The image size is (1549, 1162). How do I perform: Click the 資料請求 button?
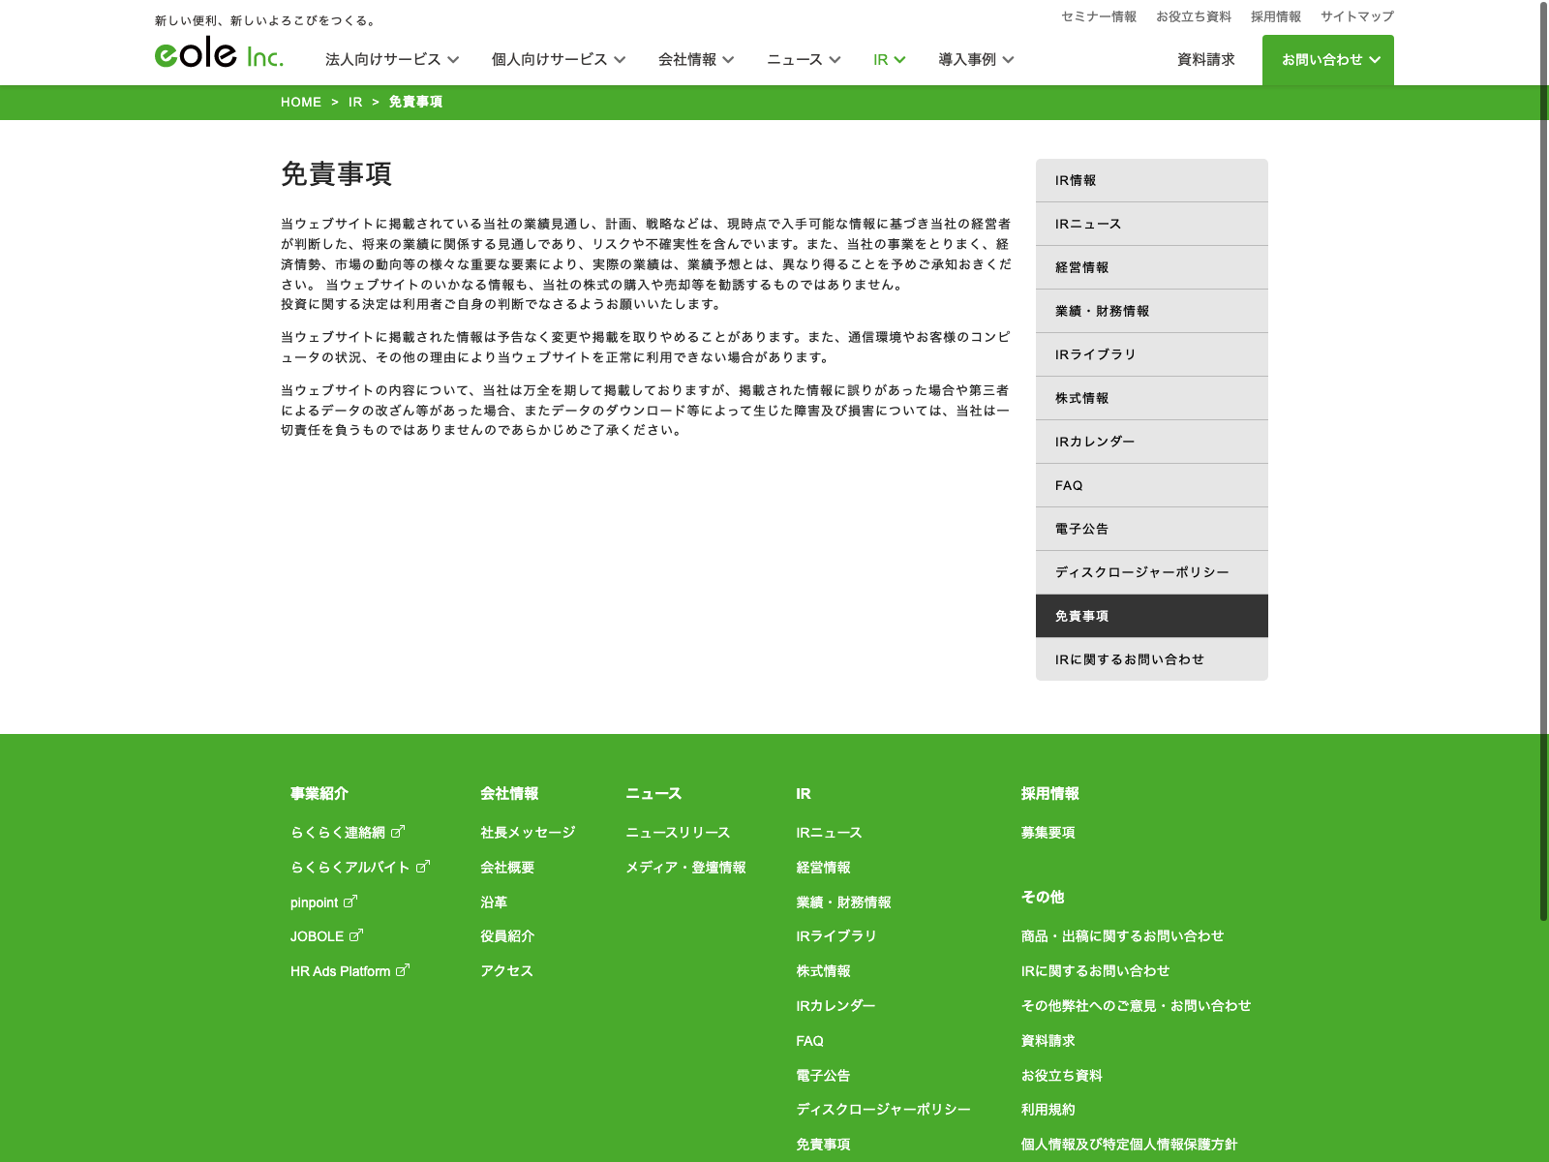(x=1205, y=60)
